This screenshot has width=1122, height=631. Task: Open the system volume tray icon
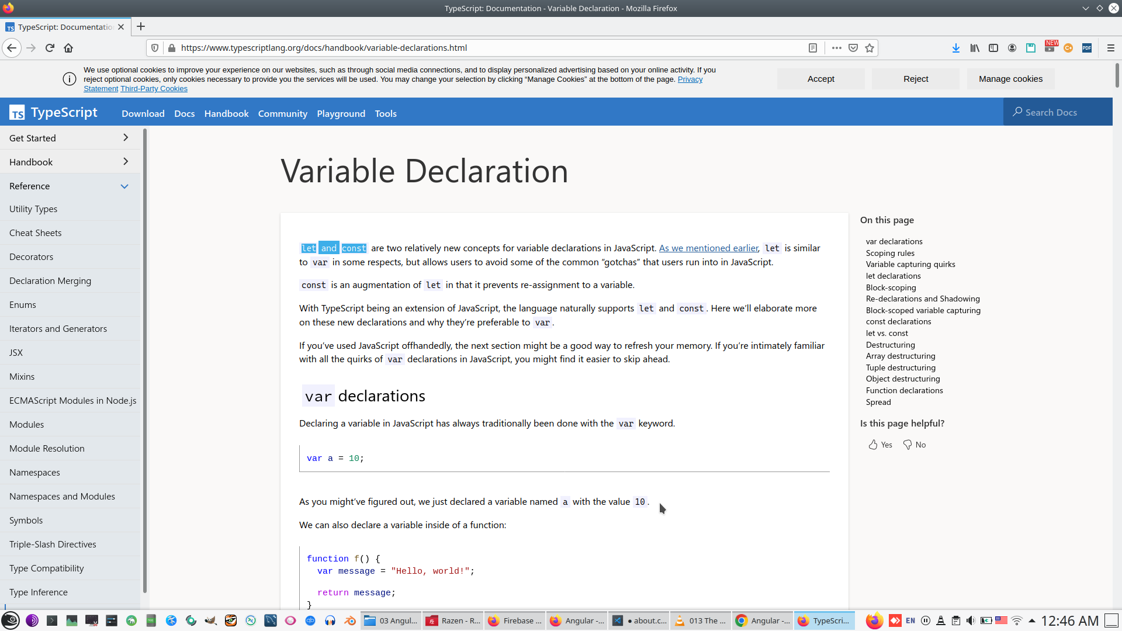tap(971, 620)
